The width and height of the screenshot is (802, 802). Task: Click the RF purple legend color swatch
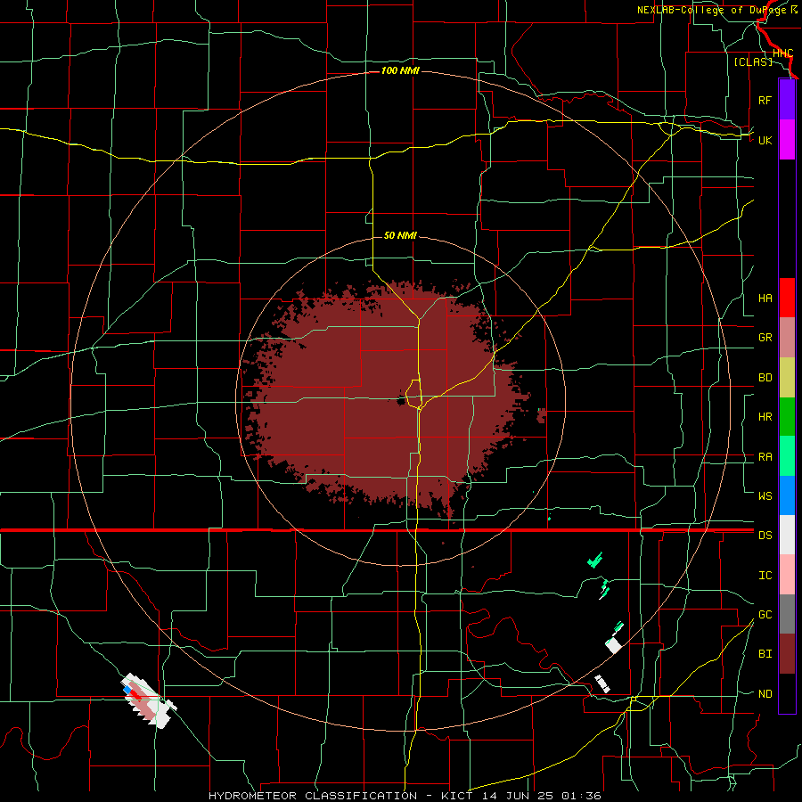[787, 100]
